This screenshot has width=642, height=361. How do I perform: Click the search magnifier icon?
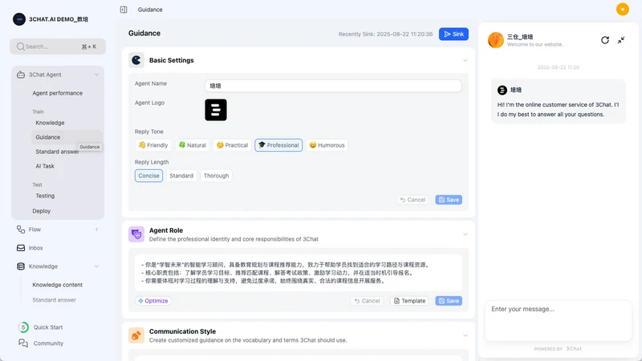pos(21,47)
